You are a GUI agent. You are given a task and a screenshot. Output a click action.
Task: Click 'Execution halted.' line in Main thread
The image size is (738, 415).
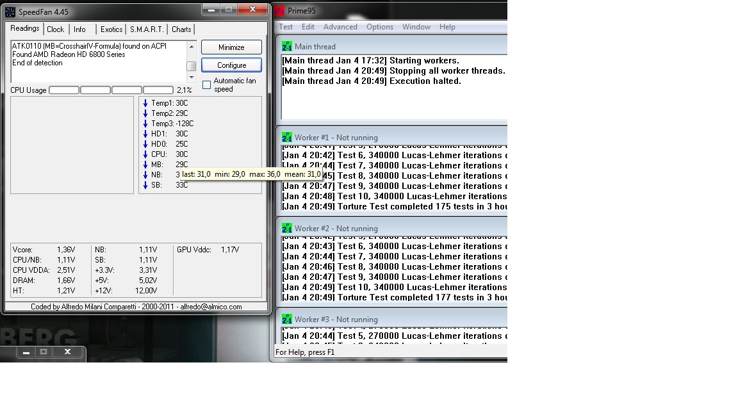click(x=372, y=81)
